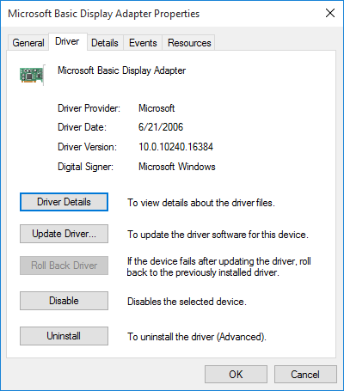
Task: Click the 'Disables the selected device' text
Action: pos(187,302)
